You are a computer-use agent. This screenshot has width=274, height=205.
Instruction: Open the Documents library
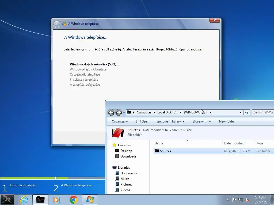pos(129,173)
